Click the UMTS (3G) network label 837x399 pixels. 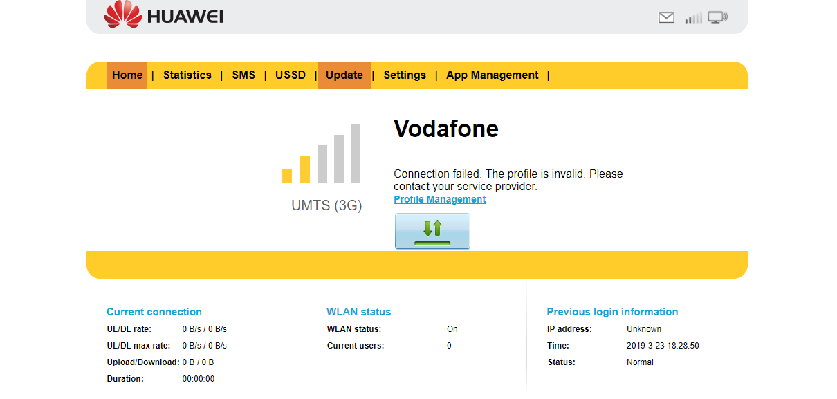point(326,205)
